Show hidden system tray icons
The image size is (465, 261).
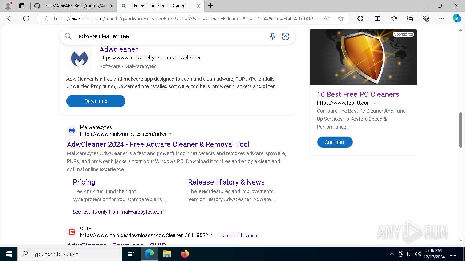click(x=392, y=254)
